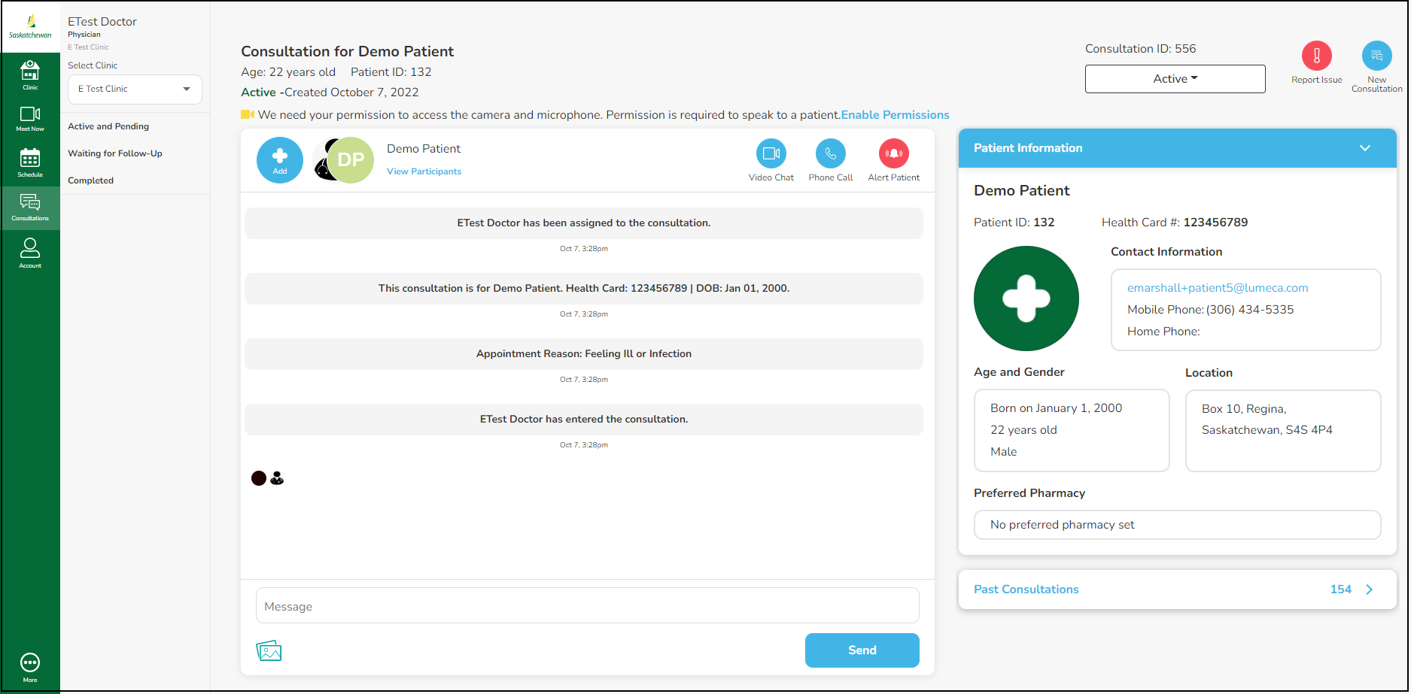The width and height of the screenshot is (1411, 694).
Task: Collapse the Patient Information panel
Action: coord(1364,148)
